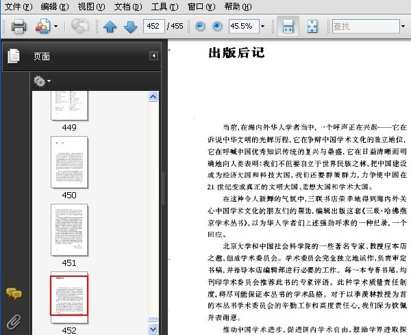Click the page label 450
This screenshot has height=335, width=411.
click(69, 195)
